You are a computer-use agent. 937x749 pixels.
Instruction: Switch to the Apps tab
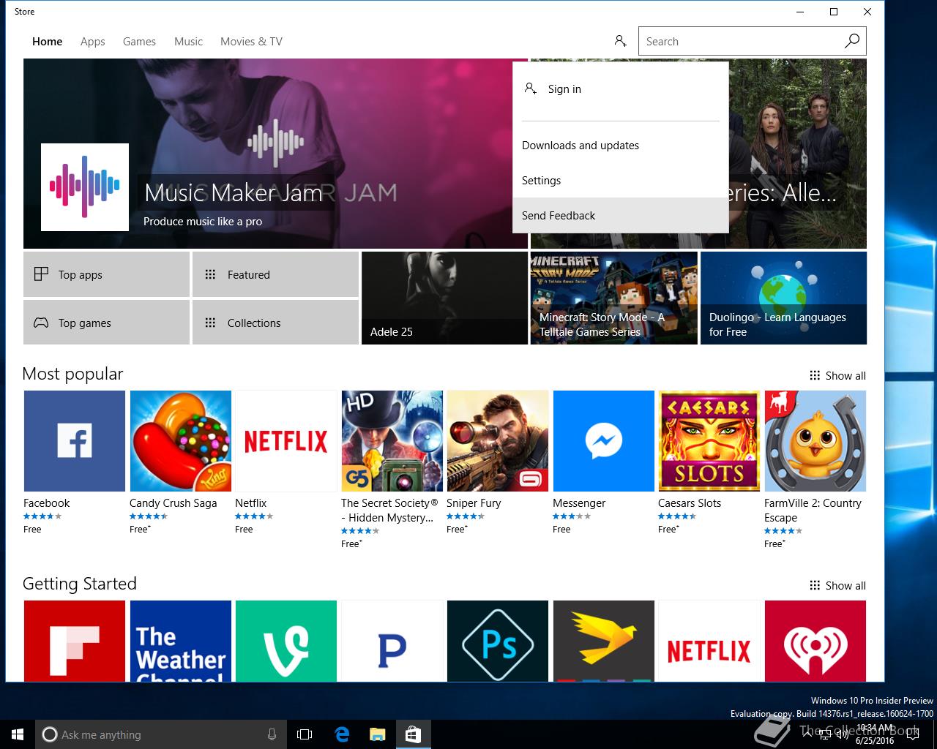click(x=93, y=42)
